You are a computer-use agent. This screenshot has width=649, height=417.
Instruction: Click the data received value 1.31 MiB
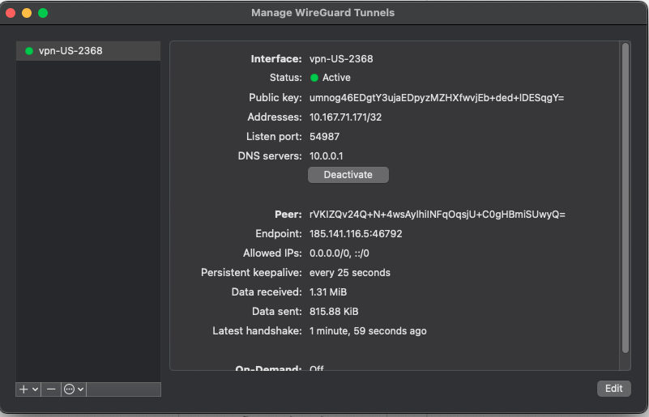pyautogui.click(x=328, y=292)
